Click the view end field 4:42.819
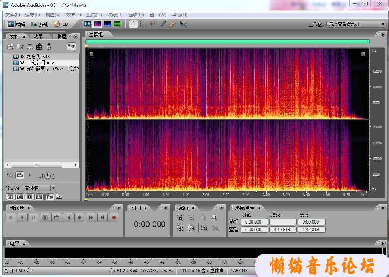The width and height of the screenshot is (389, 277). point(283,229)
